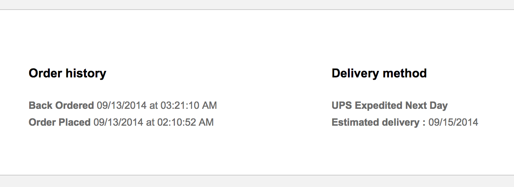Click the word "Expedited" in shipping method
This screenshot has width=514, height=187.
379,105
